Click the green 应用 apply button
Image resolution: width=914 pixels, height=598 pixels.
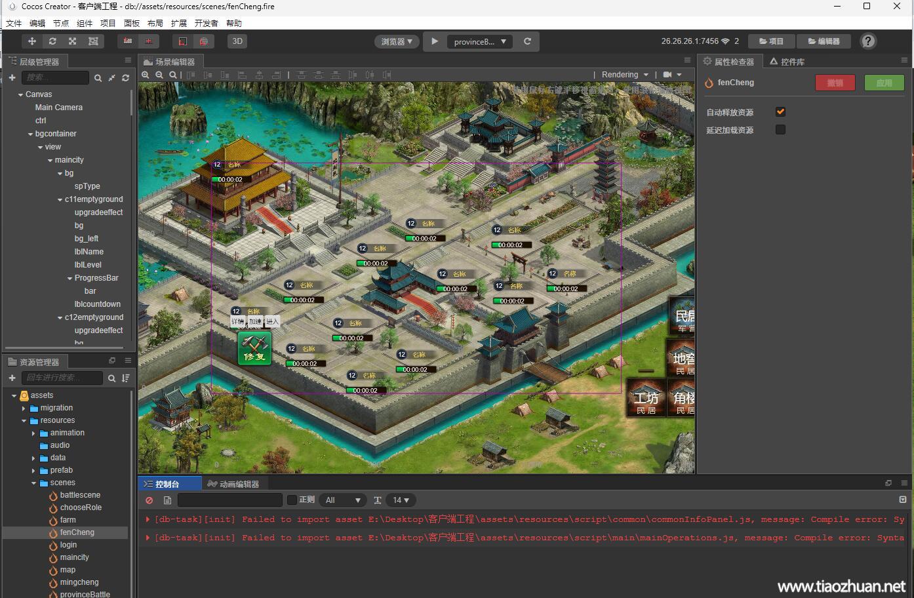884,83
